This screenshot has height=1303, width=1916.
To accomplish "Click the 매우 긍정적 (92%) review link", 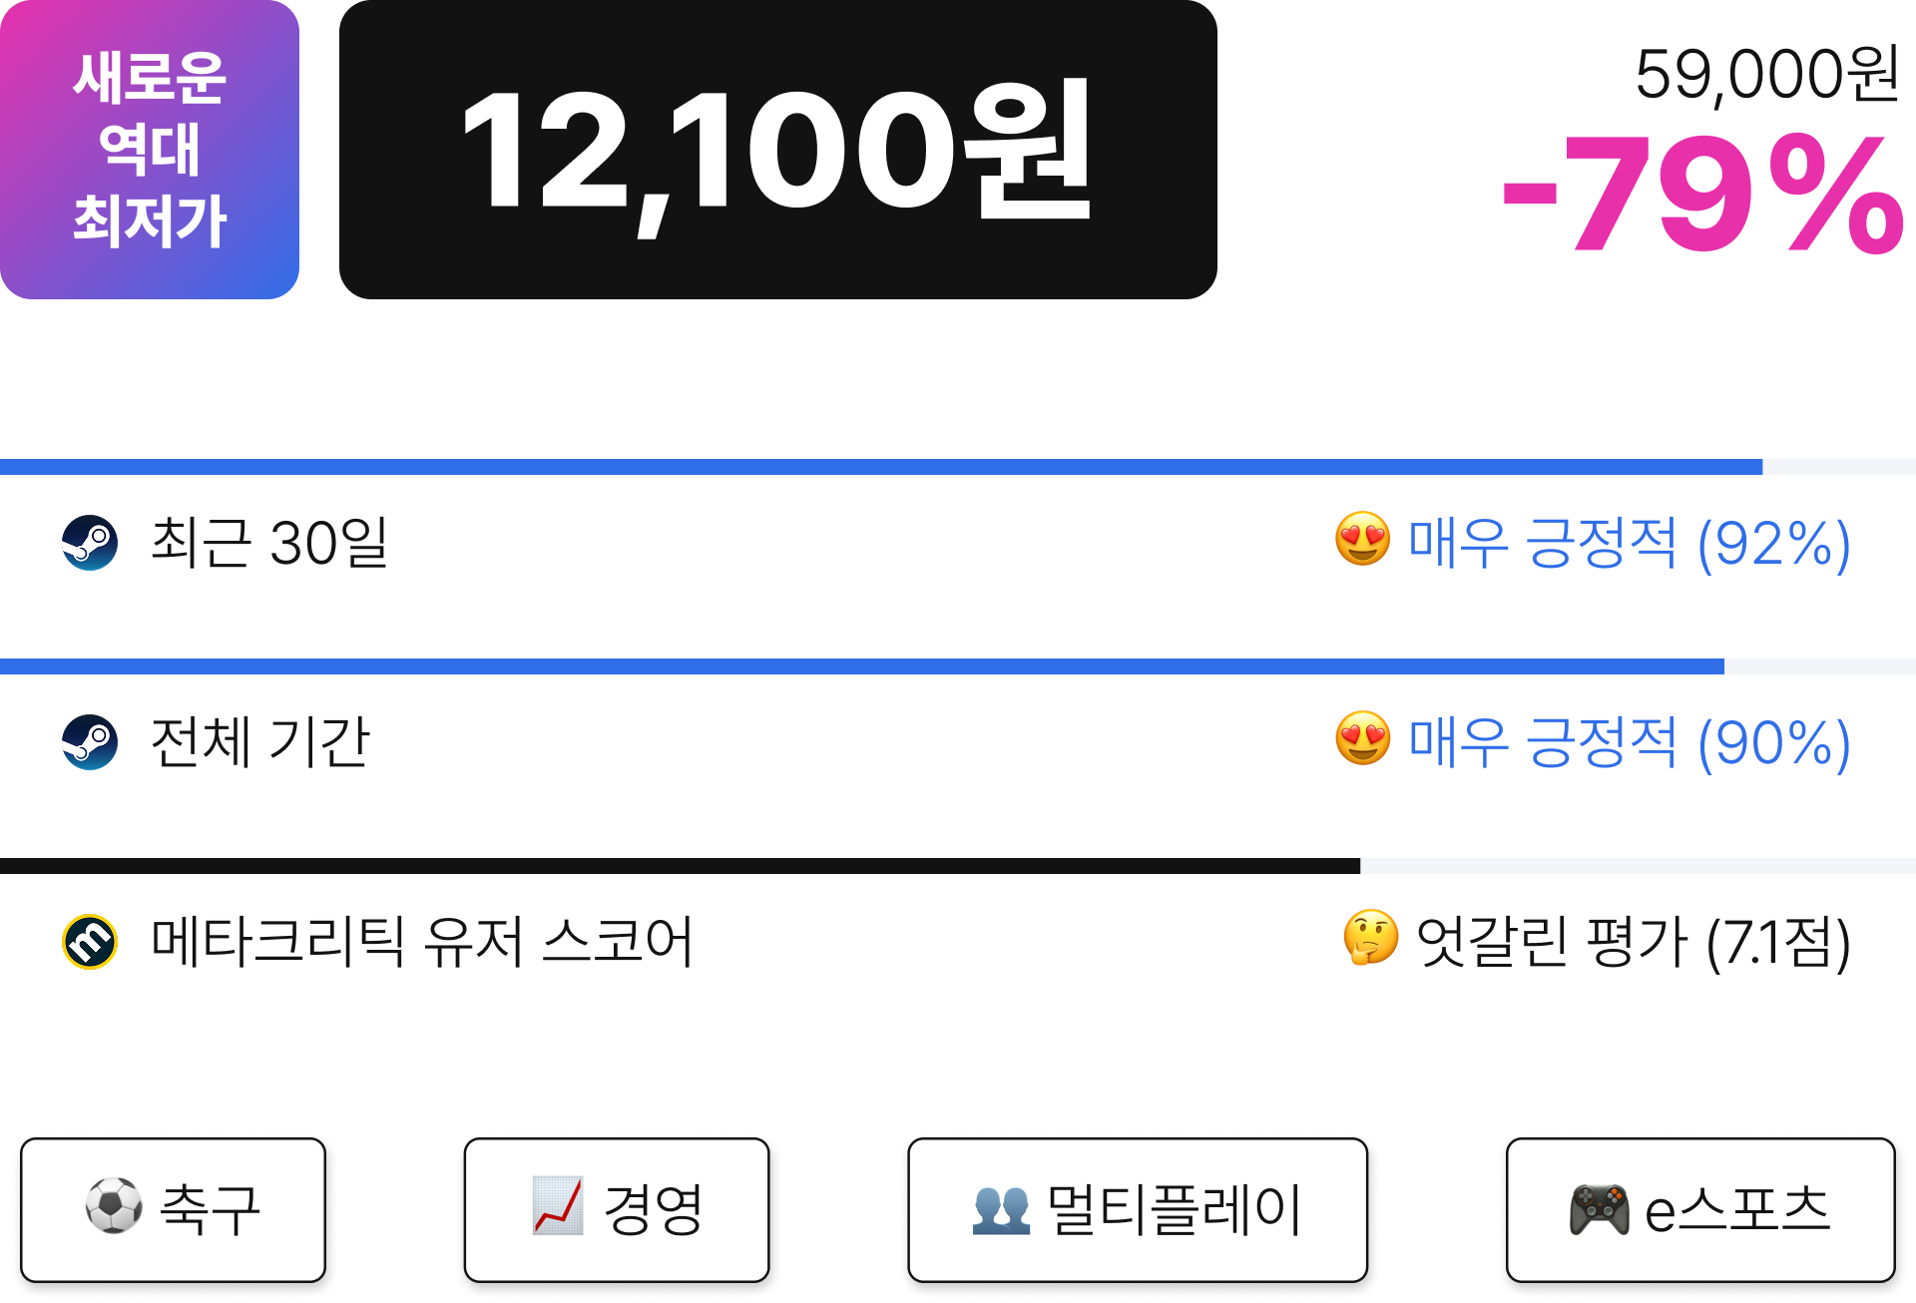I will (x=1629, y=543).
